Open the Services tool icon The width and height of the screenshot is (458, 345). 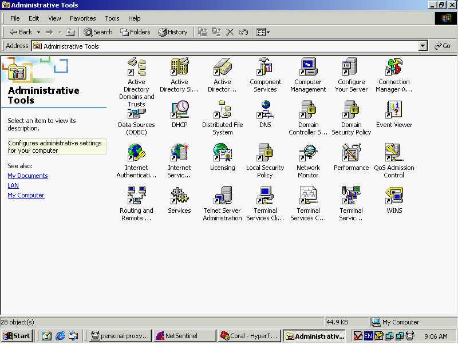click(179, 196)
